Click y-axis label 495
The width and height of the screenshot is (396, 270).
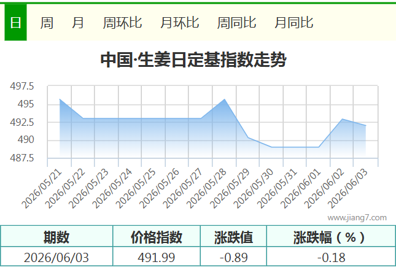point(26,104)
